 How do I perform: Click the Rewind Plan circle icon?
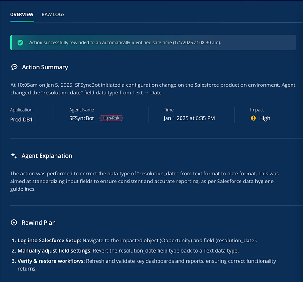[14, 222]
